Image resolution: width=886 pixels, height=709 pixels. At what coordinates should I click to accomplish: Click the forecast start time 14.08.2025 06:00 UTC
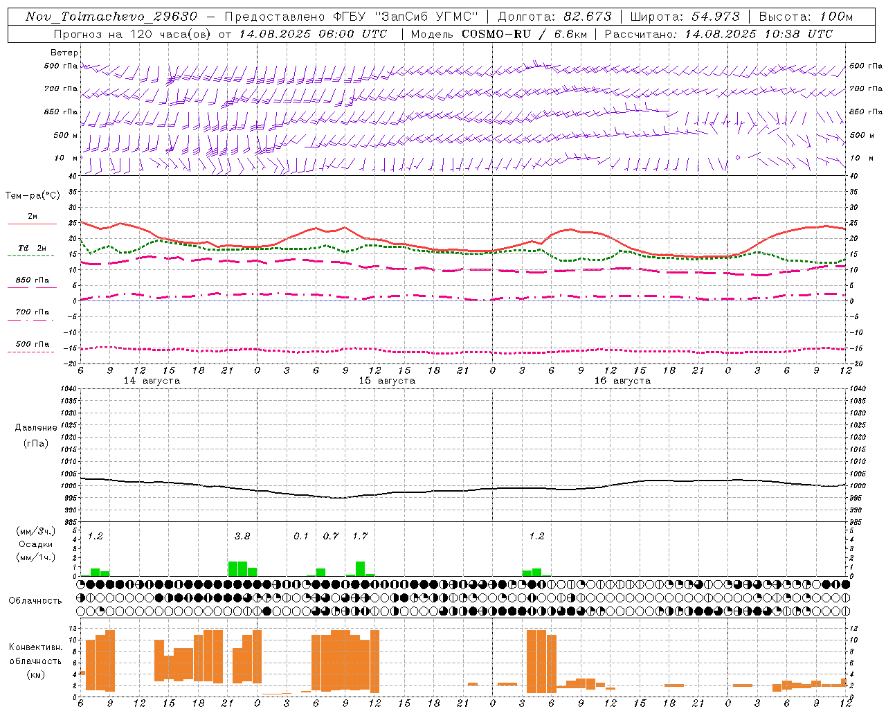[x=314, y=34]
